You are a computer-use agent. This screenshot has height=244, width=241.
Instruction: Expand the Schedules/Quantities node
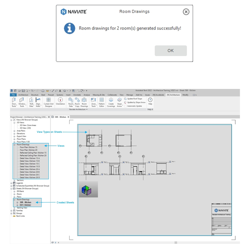click(11, 186)
